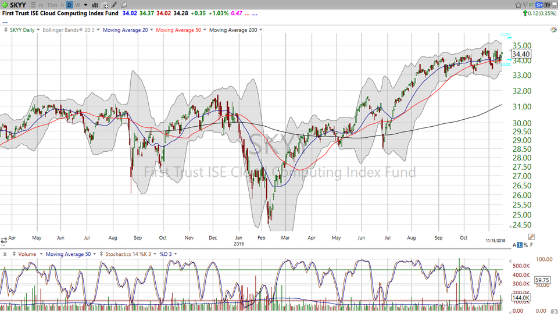Click the 11/15/2016 date label
This screenshot has height=314, width=558.
point(495,241)
